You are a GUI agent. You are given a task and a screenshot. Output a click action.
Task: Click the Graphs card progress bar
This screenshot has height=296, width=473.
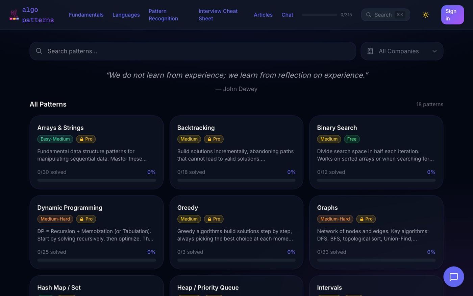click(x=376, y=260)
